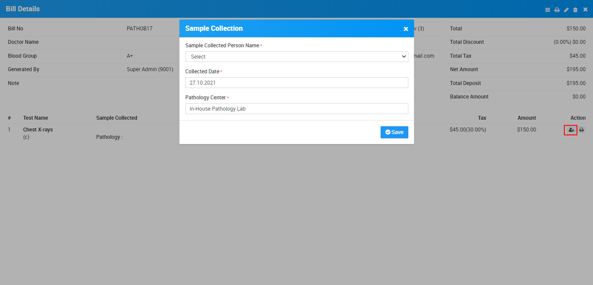Open the hamburger list icon in Bill Details header

click(x=547, y=10)
